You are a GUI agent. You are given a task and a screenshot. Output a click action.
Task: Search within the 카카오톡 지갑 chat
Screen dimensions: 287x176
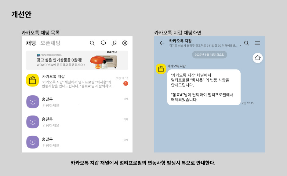pyautogui.click(x=247, y=43)
